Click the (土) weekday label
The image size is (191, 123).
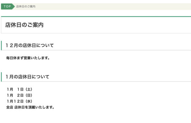[x=29, y=89]
